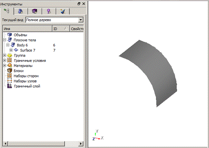The image size is (209, 148).
Task: Open the 'Текущий вид' dropdown
Action: [x=54, y=20]
